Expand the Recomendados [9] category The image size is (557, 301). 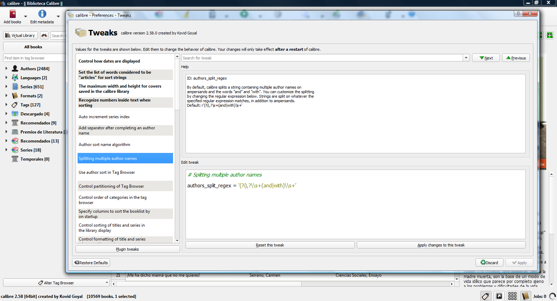pyautogui.click(x=6, y=123)
